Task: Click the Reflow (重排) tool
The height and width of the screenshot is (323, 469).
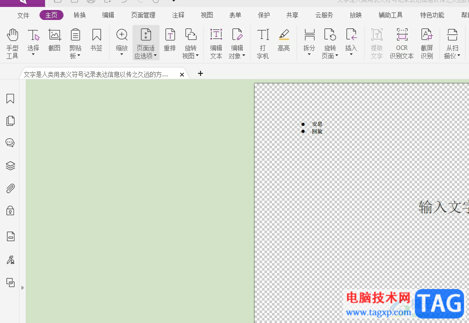Action: [170, 40]
